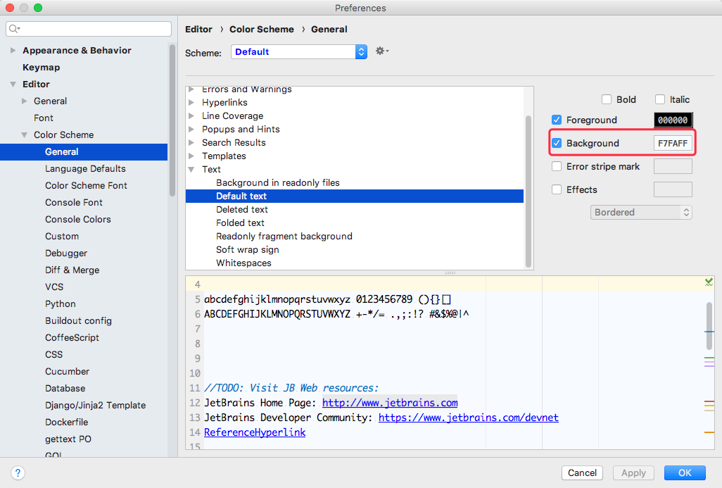Click the scheme gear settings icon

(381, 51)
